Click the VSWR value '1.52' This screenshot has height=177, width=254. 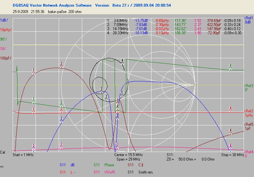[197, 21]
